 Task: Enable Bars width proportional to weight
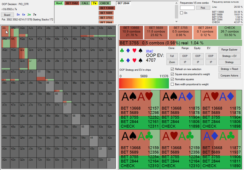click(x=172, y=84)
